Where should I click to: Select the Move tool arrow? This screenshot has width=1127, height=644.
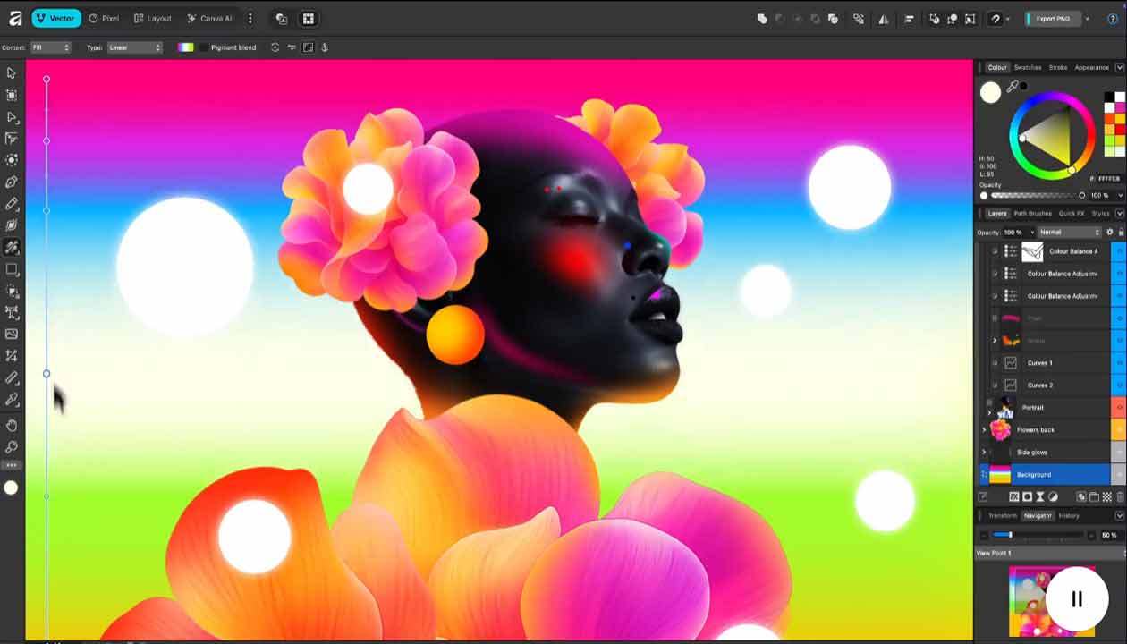click(x=12, y=73)
